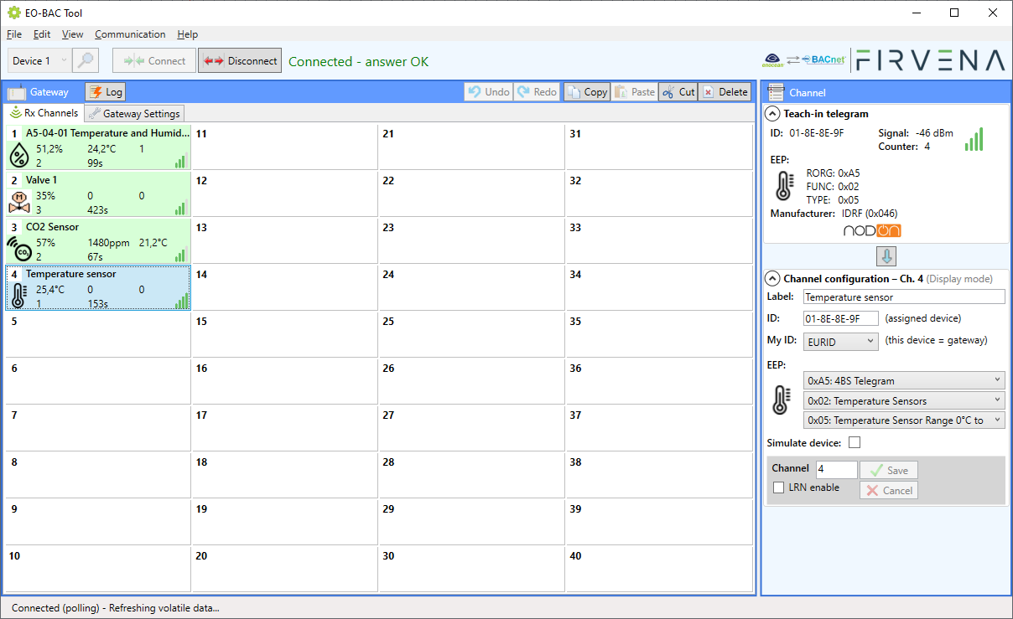This screenshot has width=1013, height=619.
Task: Click the teach-in signal strength bars icon
Action: pyautogui.click(x=974, y=139)
